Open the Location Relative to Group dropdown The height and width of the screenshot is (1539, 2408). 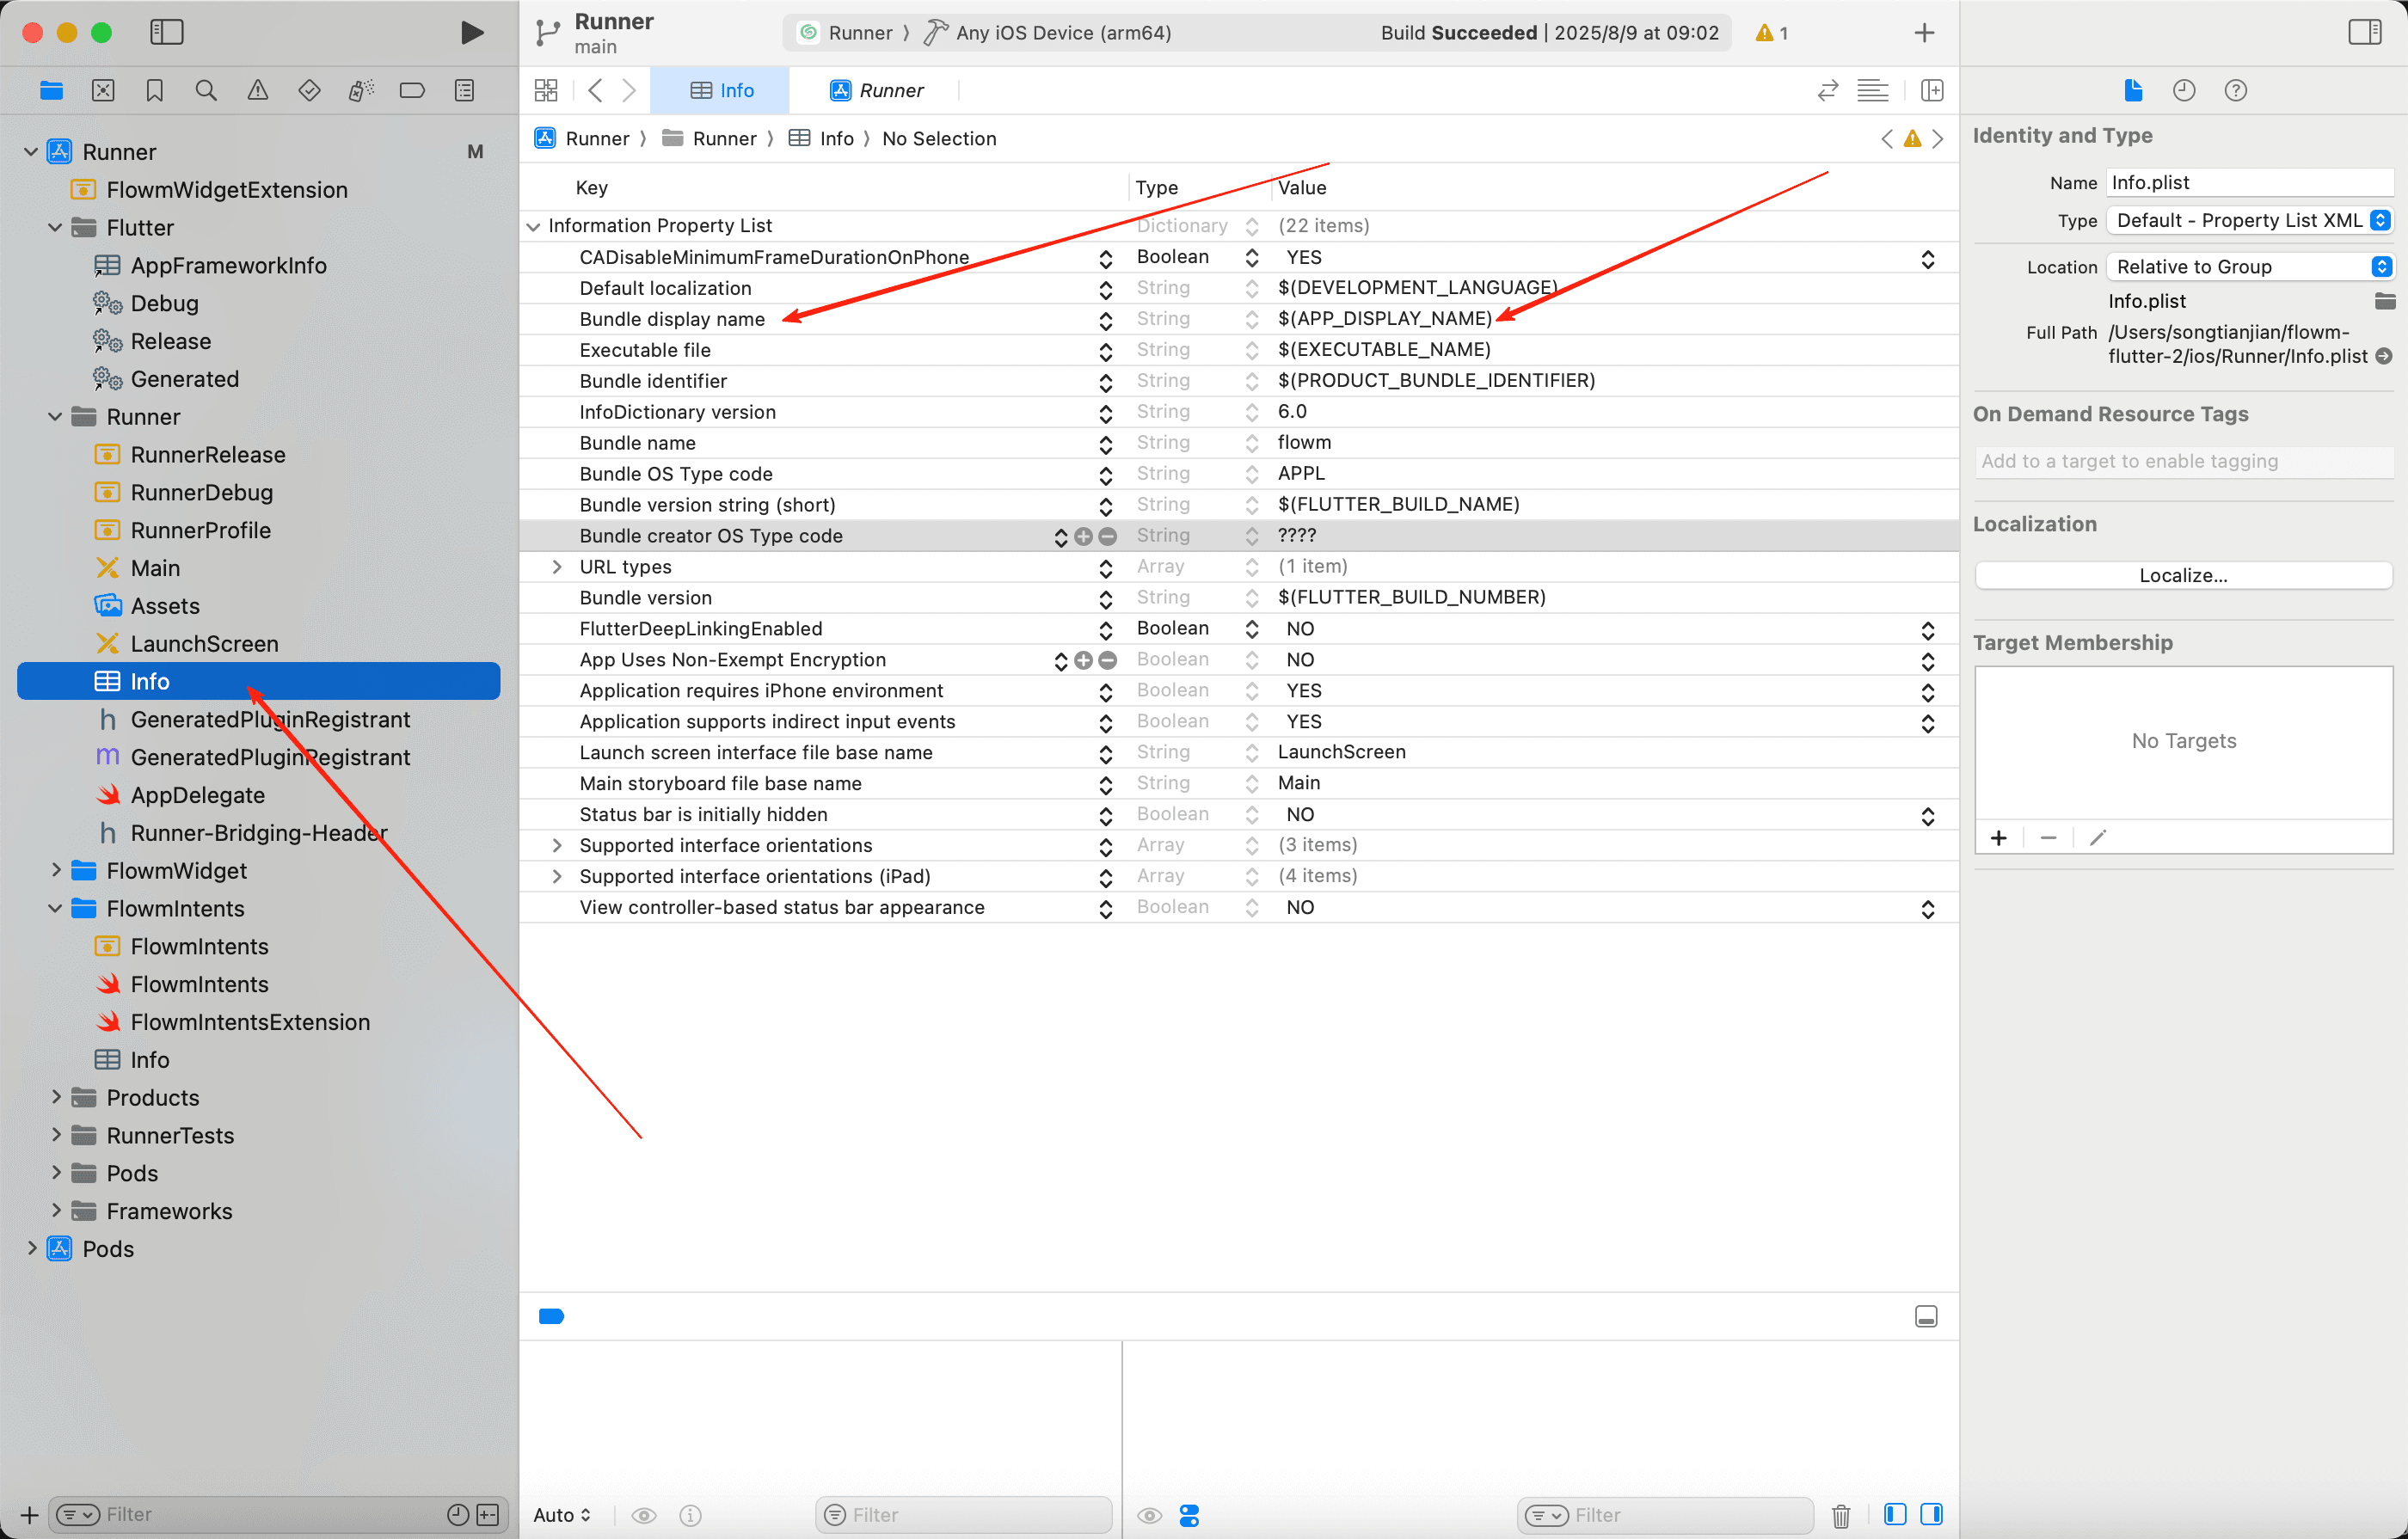coord(2248,266)
